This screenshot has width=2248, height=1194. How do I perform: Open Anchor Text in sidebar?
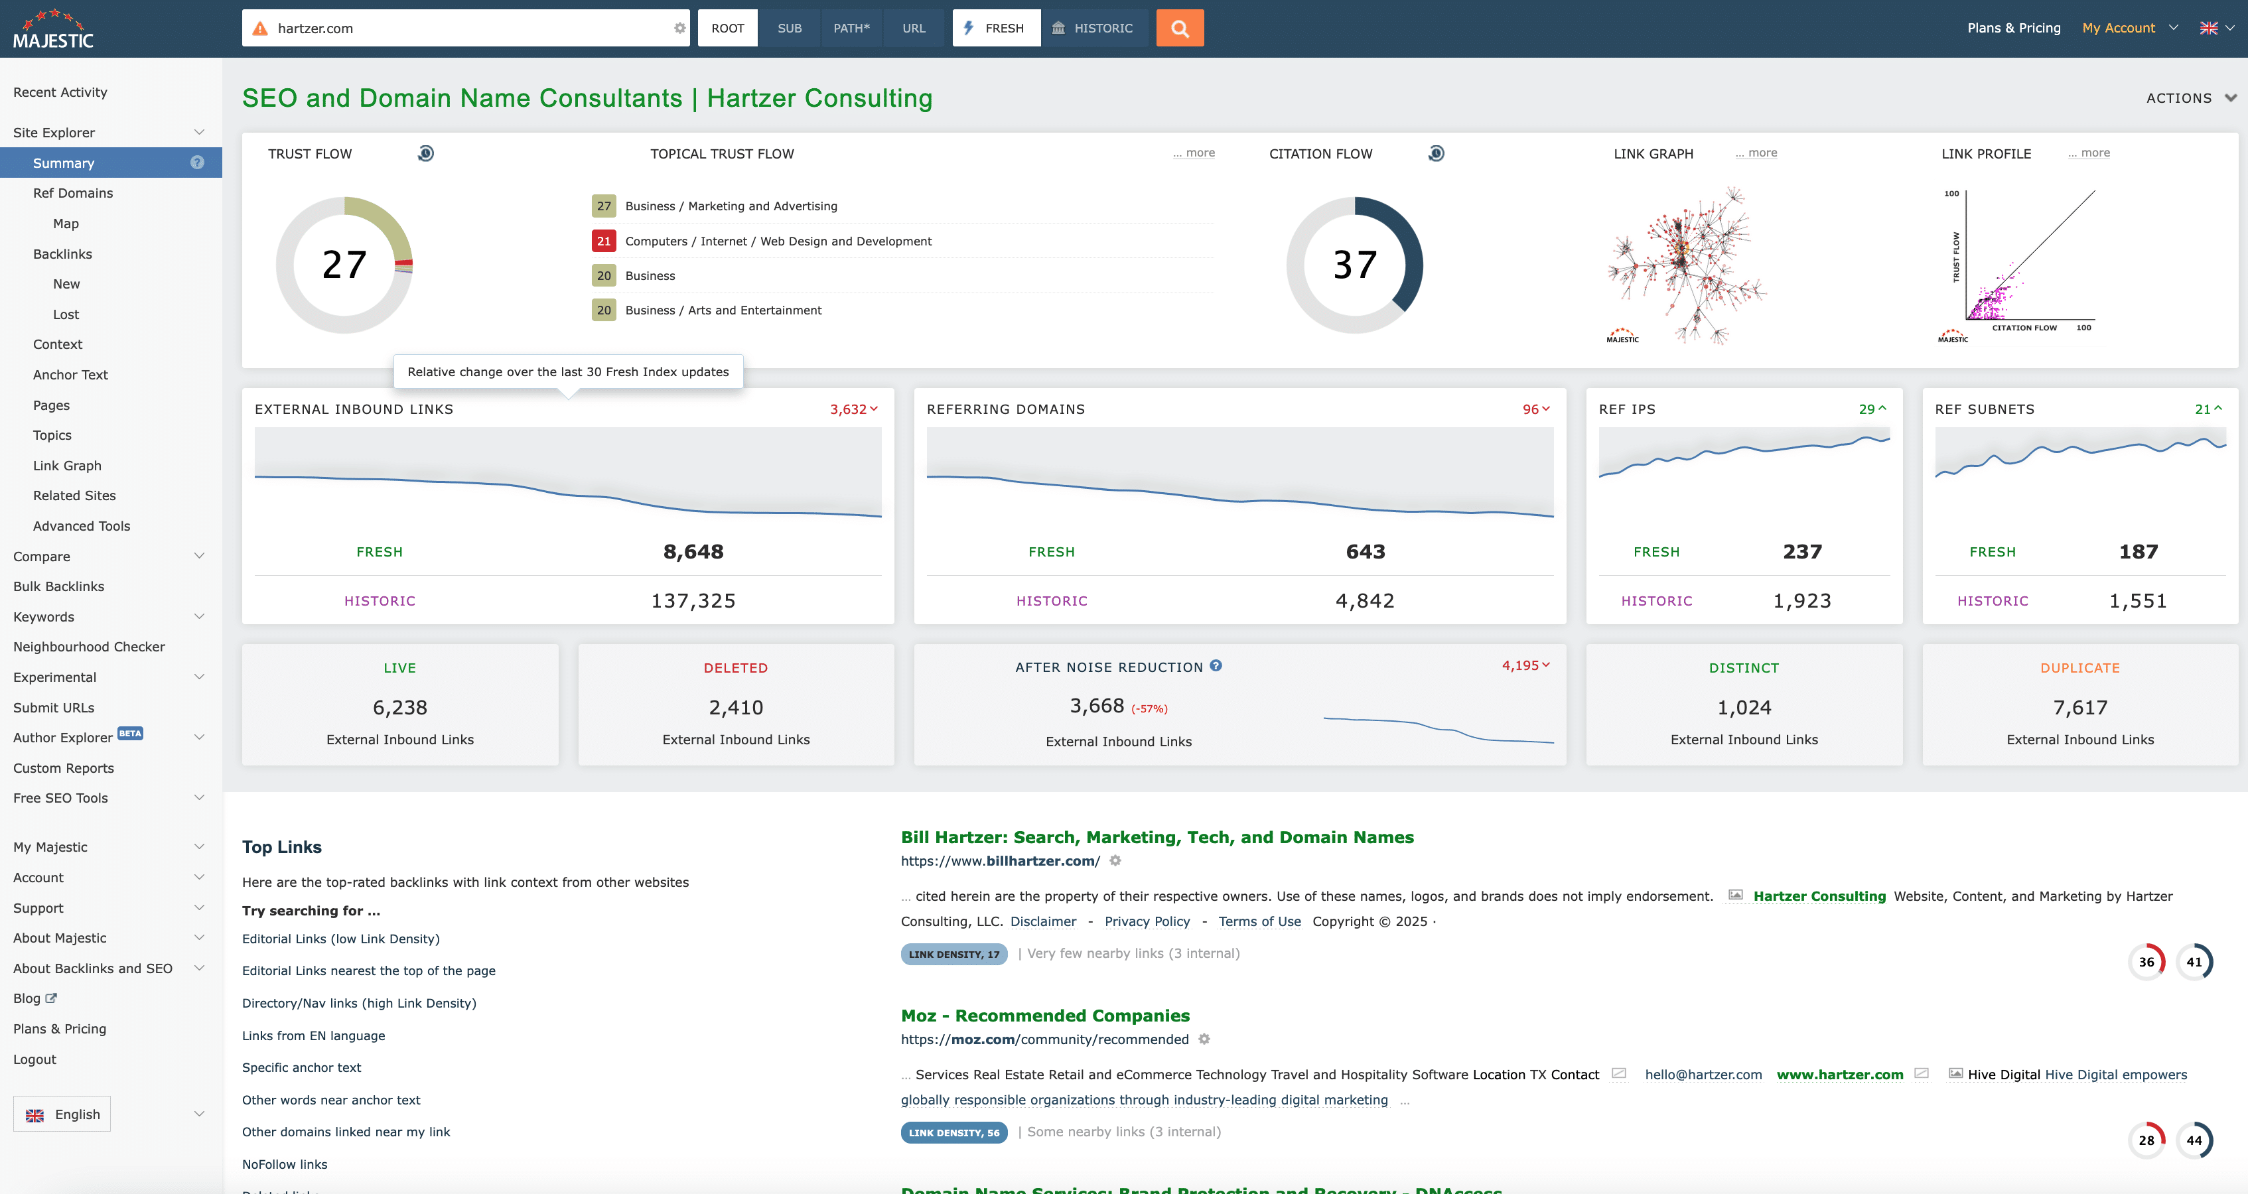point(70,374)
